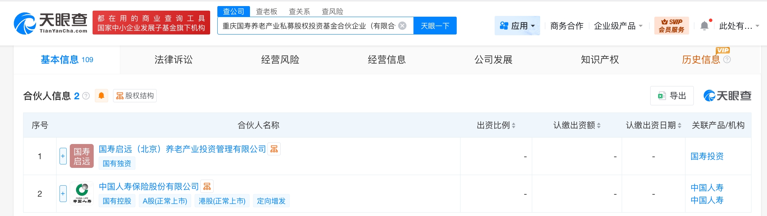
Task: Click the Tianyancha home logo
Action: tap(51, 23)
